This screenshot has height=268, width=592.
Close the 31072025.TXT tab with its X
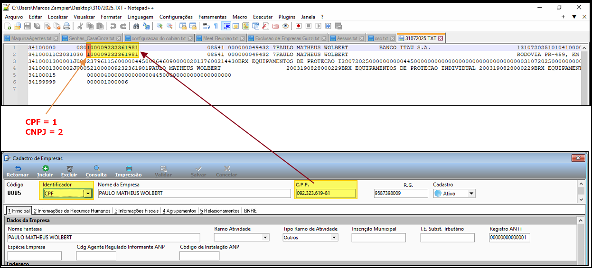pos(441,38)
